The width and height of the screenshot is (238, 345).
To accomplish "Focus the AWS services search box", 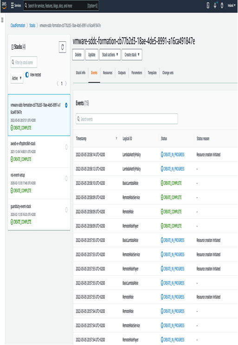I will [61, 6].
